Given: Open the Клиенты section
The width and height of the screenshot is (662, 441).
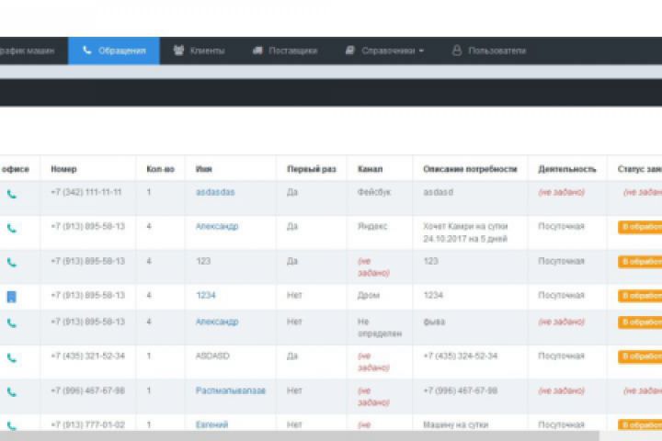Looking at the screenshot, I should [199, 51].
